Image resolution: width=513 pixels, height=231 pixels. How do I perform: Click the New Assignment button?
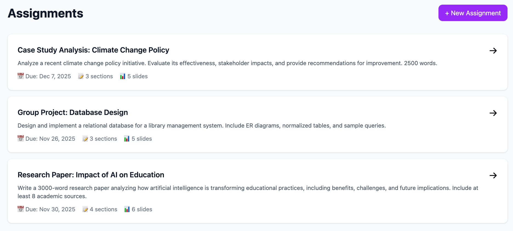click(x=473, y=13)
